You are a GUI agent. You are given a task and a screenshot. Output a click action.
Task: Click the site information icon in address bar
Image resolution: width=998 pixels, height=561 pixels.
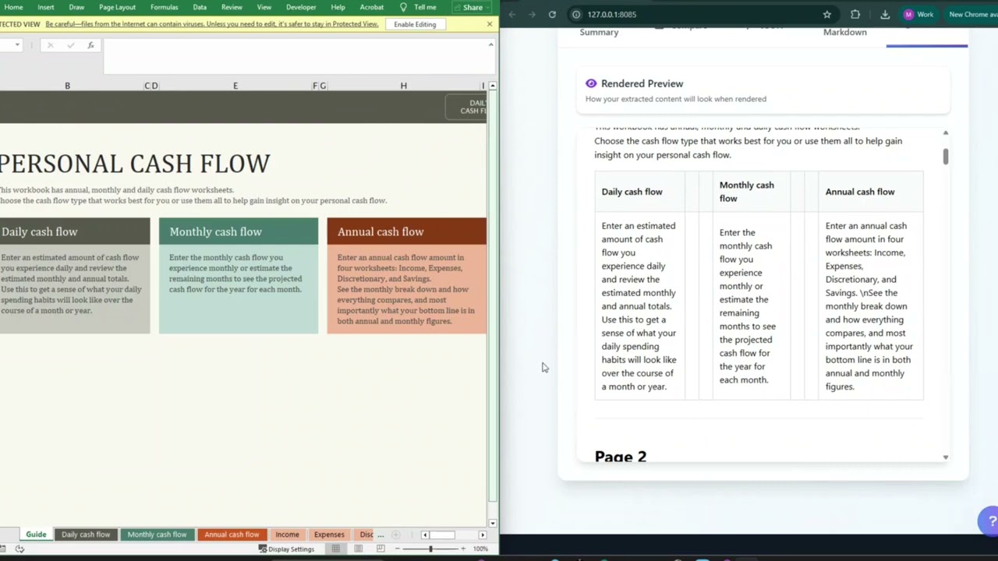[576, 14]
